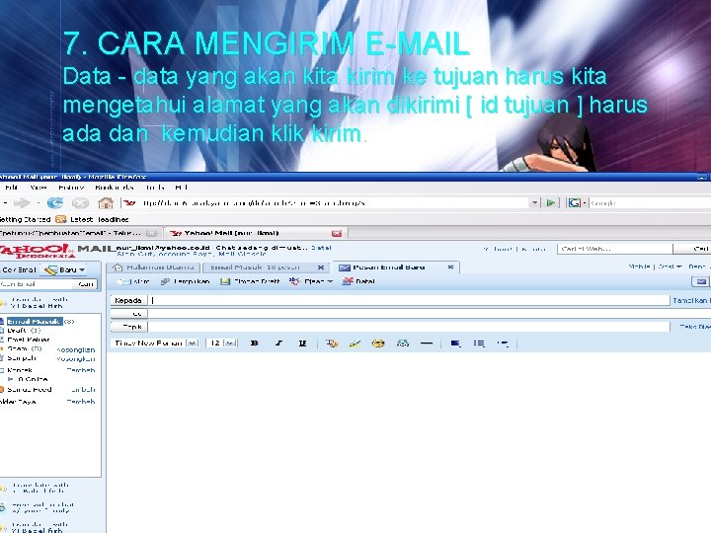Open the text color tool icon
The image size is (711, 533).
point(332,343)
